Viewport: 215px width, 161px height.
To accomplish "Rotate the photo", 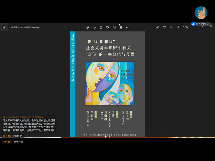I will tap(94, 27).
